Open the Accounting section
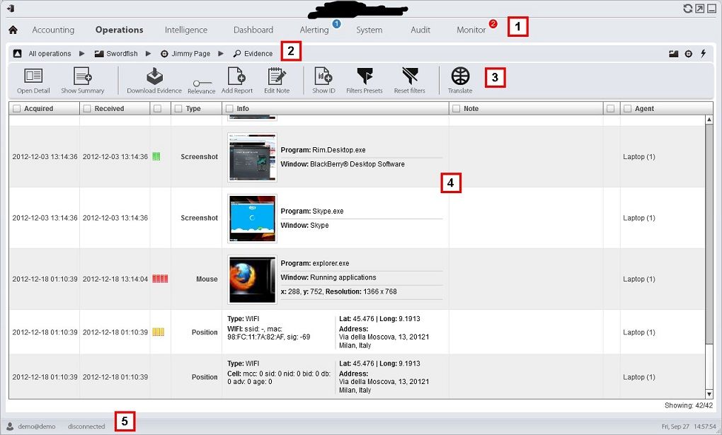 click(x=53, y=30)
